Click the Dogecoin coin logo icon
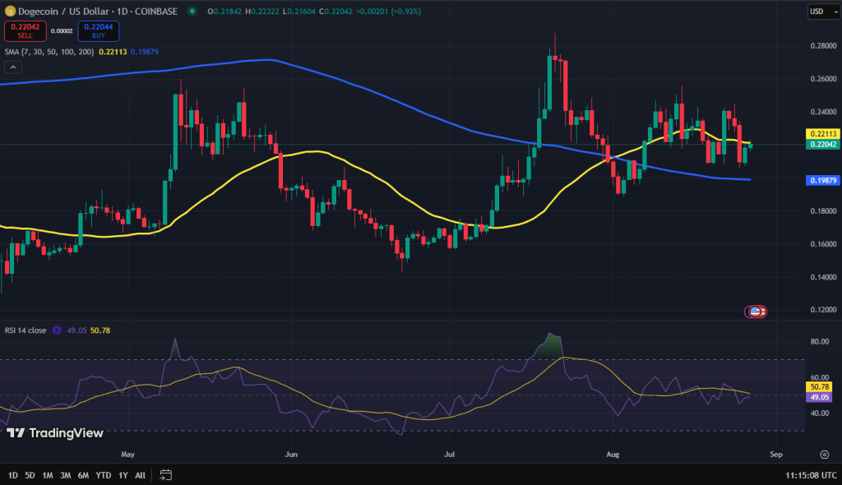This screenshot has height=485, width=842. click(x=10, y=11)
